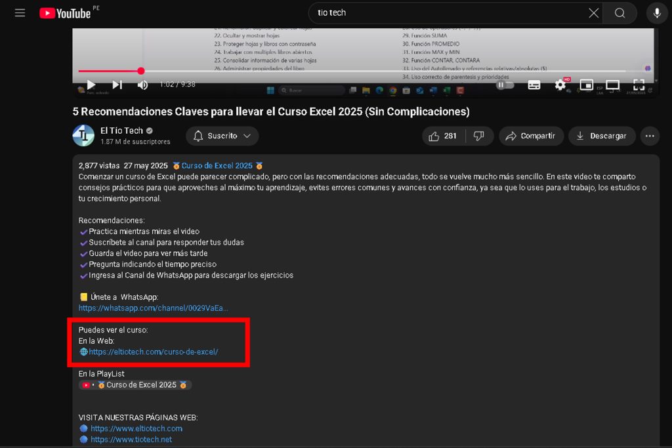The width and height of the screenshot is (672, 448).
Task: Start voice search with microphone
Action: pos(657,13)
